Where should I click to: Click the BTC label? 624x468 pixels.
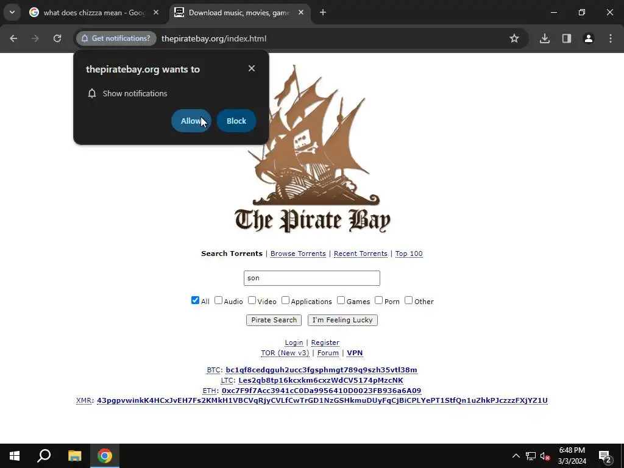[214, 370]
